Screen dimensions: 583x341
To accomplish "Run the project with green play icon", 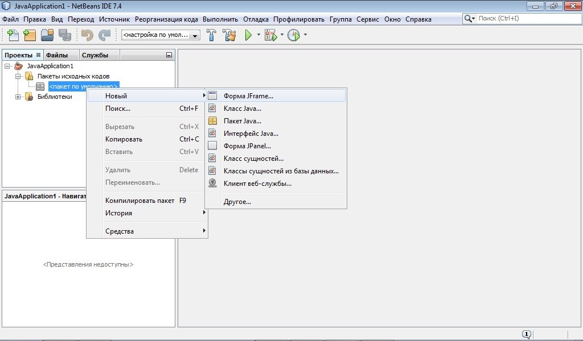I will tap(248, 35).
